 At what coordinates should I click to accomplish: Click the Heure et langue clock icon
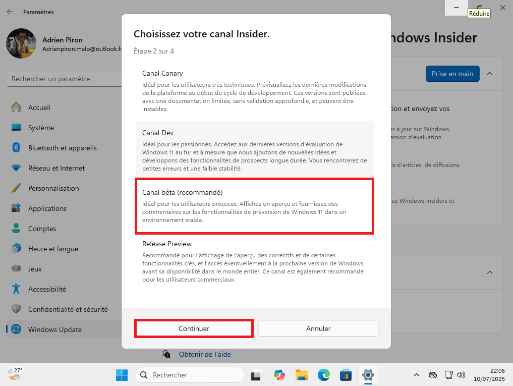[16, 248]
